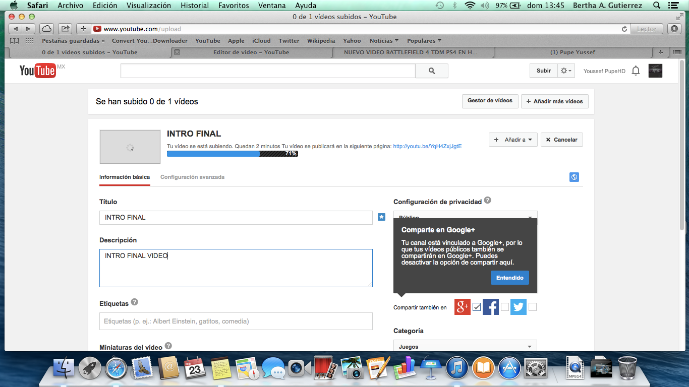Screen dimensions: 689x387
Task: Open Messages from the dock
Action: click(x=273, y=368)
